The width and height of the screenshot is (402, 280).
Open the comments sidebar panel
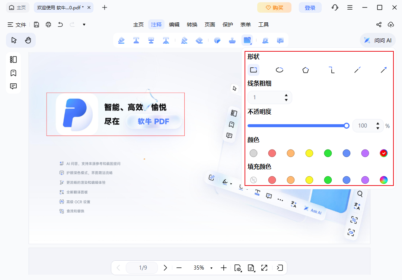13,86
